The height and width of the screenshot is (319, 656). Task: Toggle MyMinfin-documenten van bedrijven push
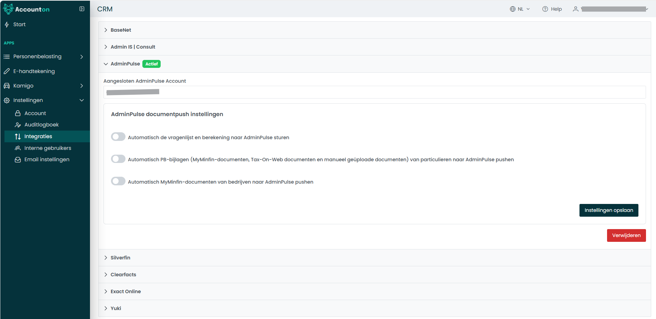pos(118,181)
